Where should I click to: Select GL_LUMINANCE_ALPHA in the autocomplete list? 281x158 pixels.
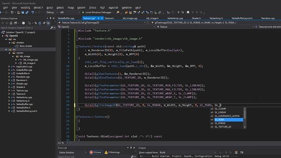(227, 116)
